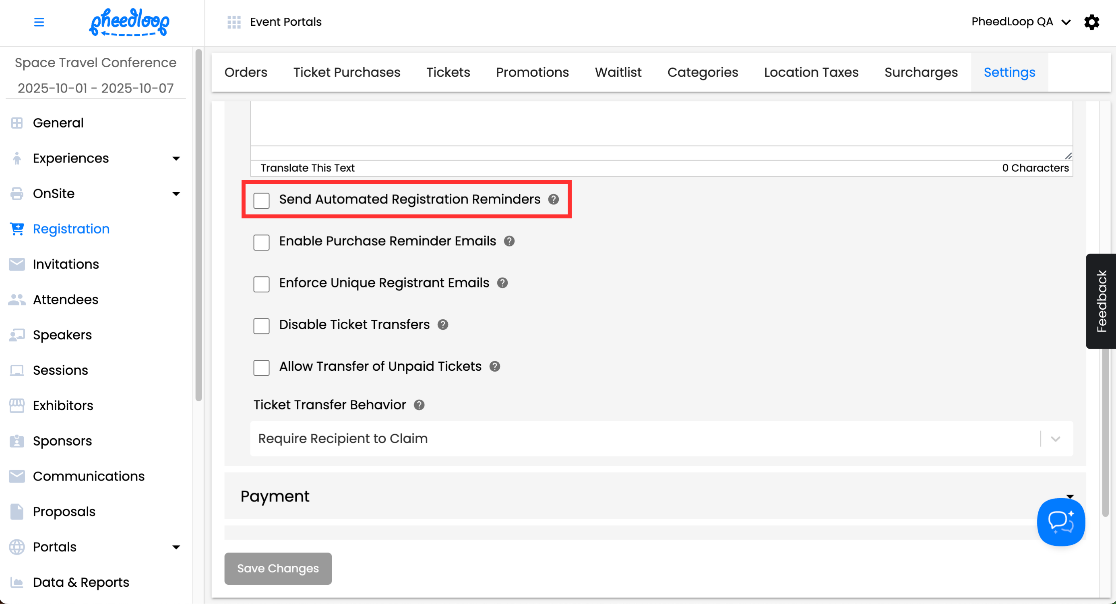This screenshot has width=1116, height=604.
Task: Toggle Enforce Unique Registrant Emails checkbox
Action: 261,284
